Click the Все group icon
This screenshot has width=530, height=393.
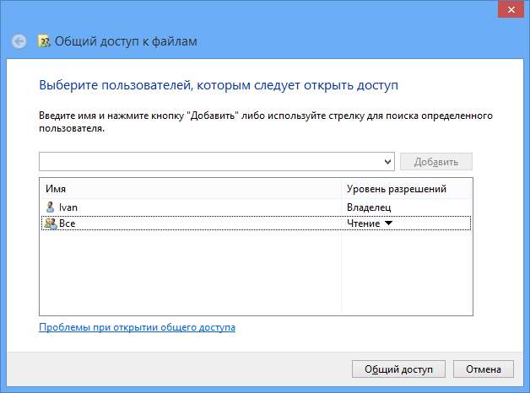point(51,223)
